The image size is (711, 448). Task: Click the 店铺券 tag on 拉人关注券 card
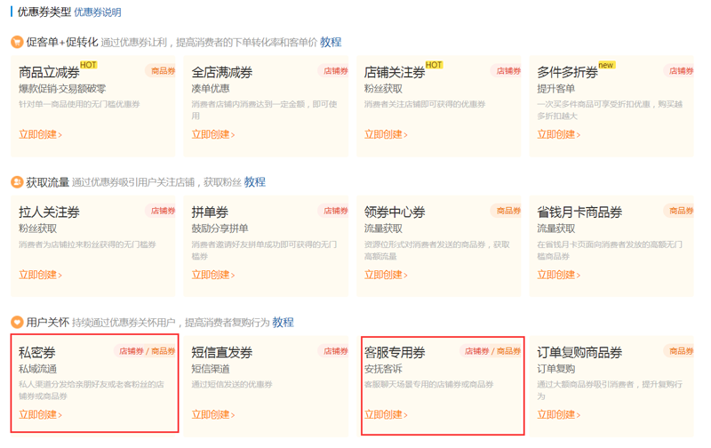tap(161, 211)
